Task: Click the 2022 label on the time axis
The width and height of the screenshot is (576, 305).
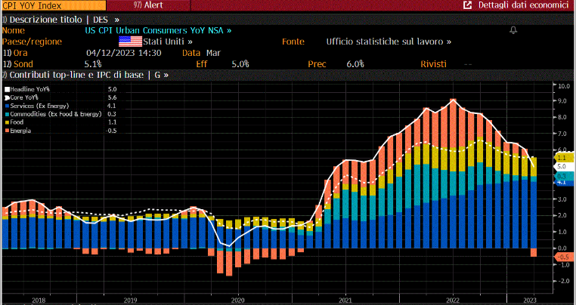Action: click(452, 299)
